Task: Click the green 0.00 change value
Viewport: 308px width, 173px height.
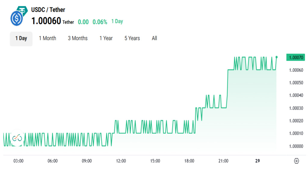Action: [83, 22]
